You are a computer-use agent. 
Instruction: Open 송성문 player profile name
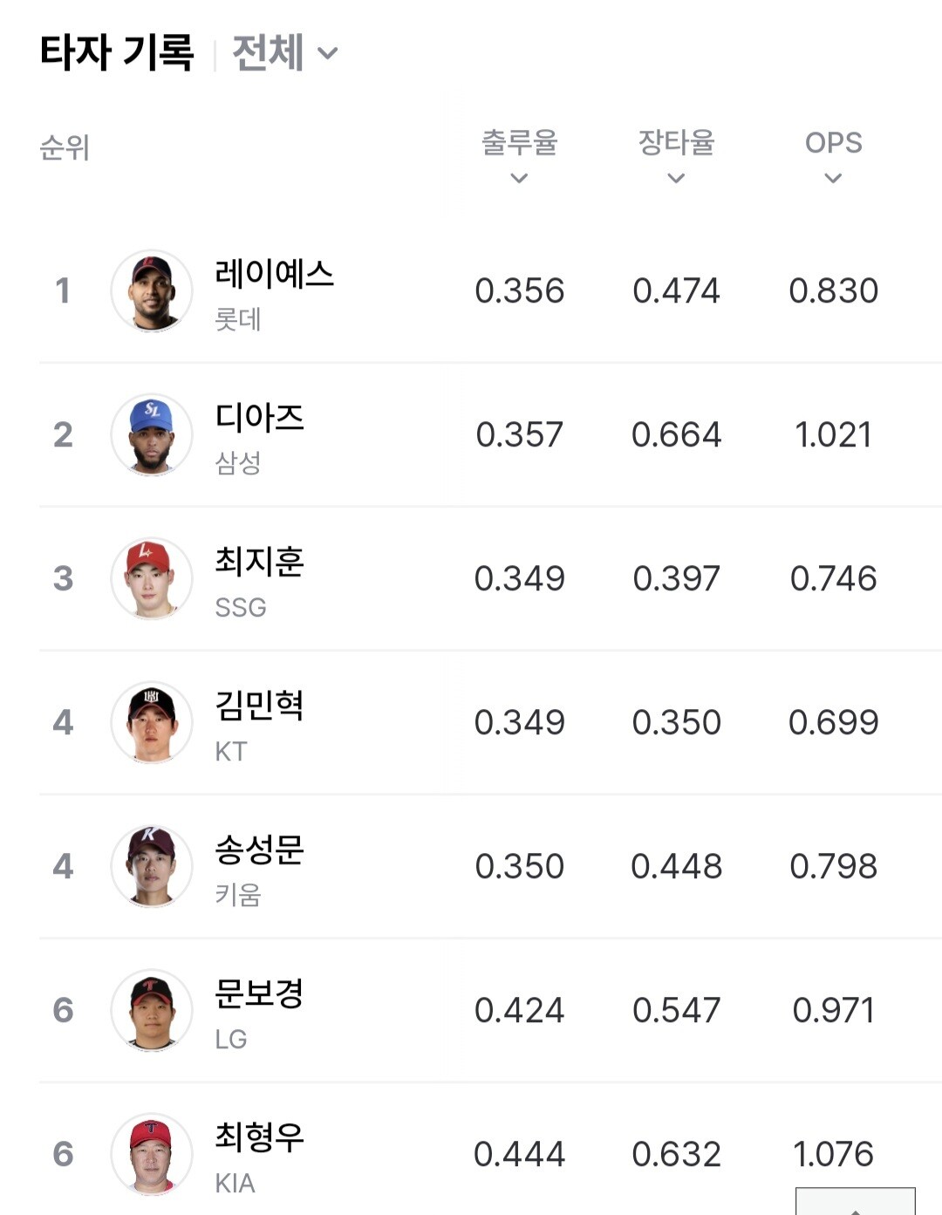[259, 850]
